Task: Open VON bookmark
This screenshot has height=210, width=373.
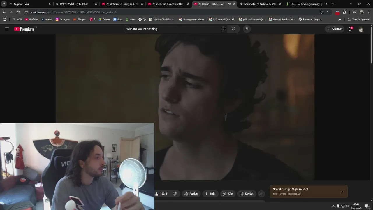Action: click(17, 19)
